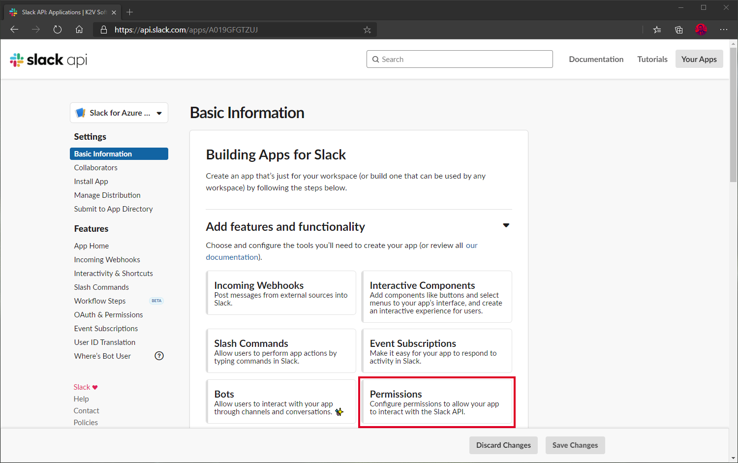Click the BETA badge next to Workflow Steps

click(156, 301)
